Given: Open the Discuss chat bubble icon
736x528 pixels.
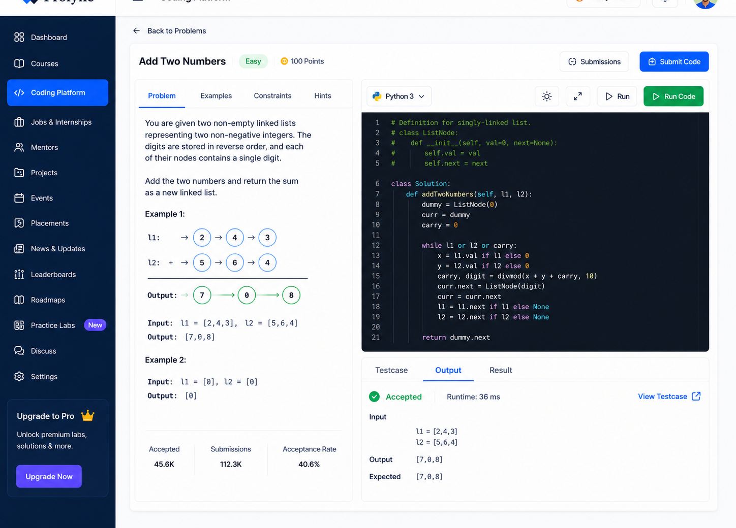Looking at the screenshot, I should coord(19,351).
